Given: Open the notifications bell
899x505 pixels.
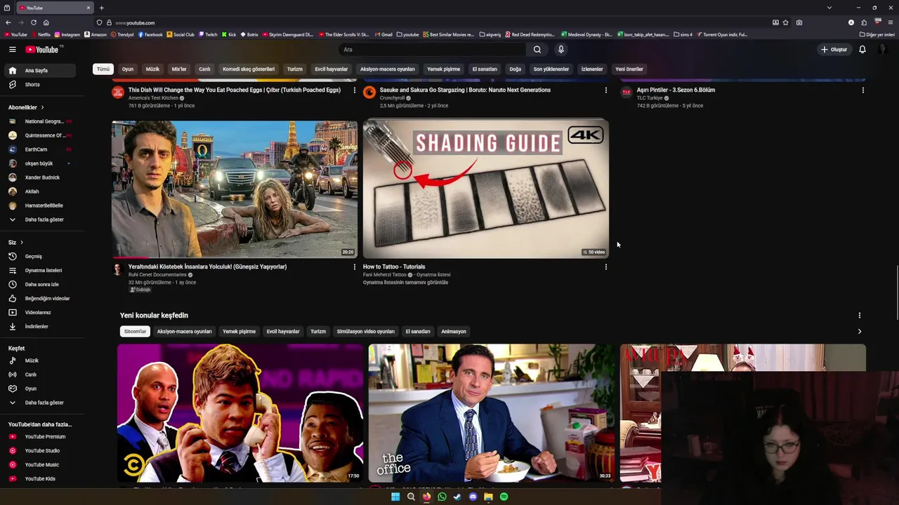Looking at the screenshot, I should 862,49.
